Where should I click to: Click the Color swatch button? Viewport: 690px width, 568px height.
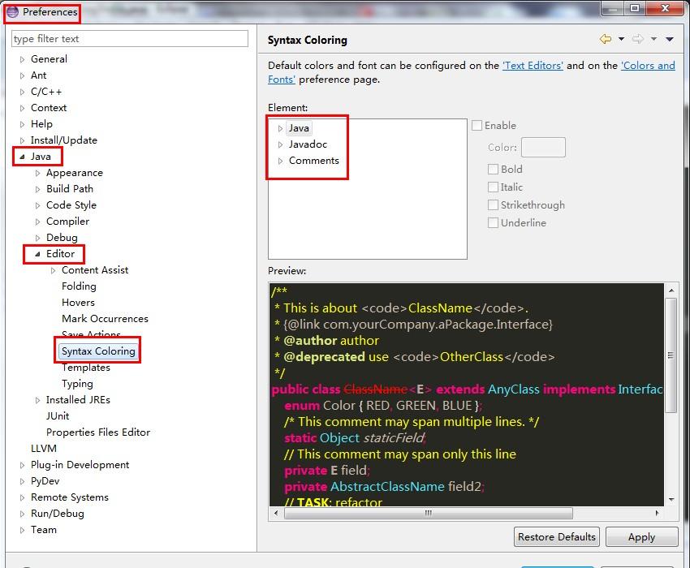point(543,148)
